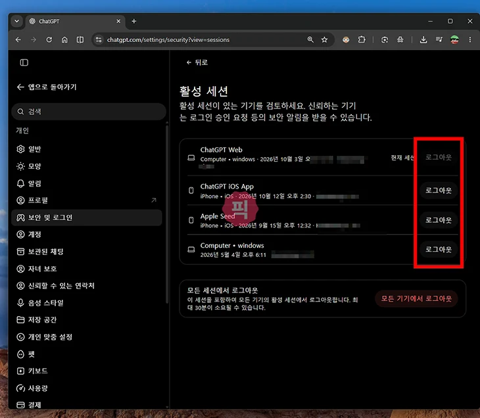The image size is (480, 418).
Task: Open the 프로필 profile entry
Action: [87, 200]
